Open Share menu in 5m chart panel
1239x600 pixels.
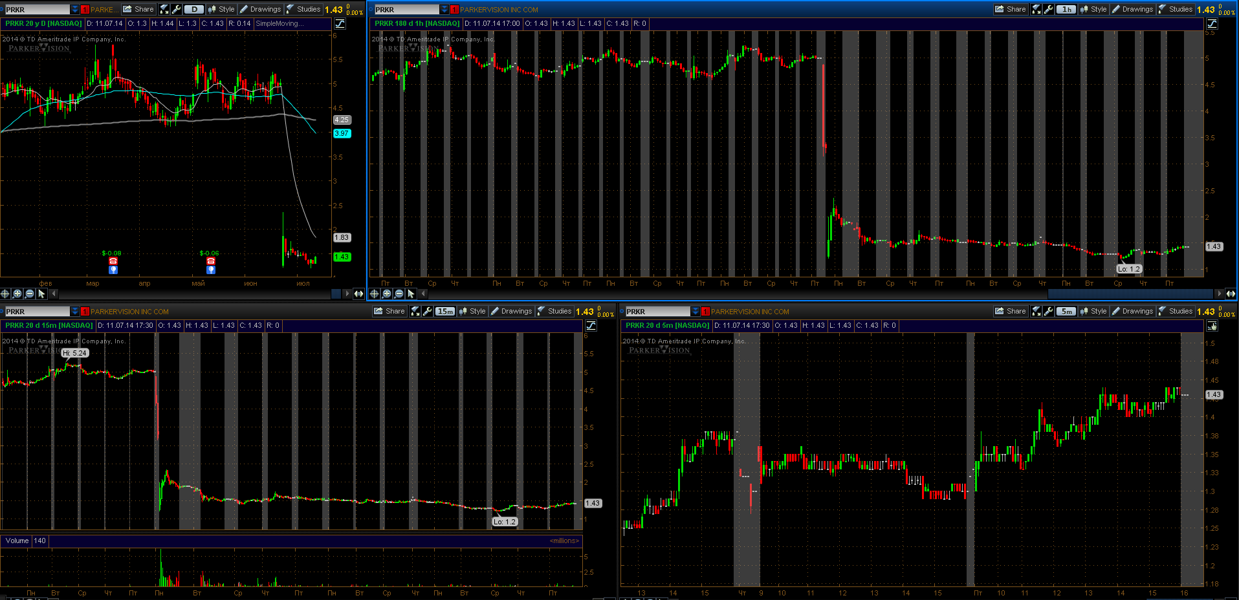point(1011,311)
